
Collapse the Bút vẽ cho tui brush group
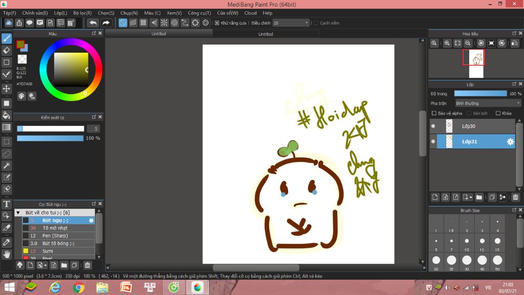point(18,213)
